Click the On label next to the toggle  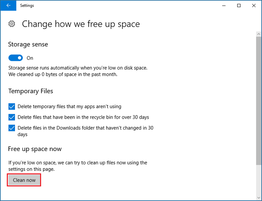click(30, 58)
